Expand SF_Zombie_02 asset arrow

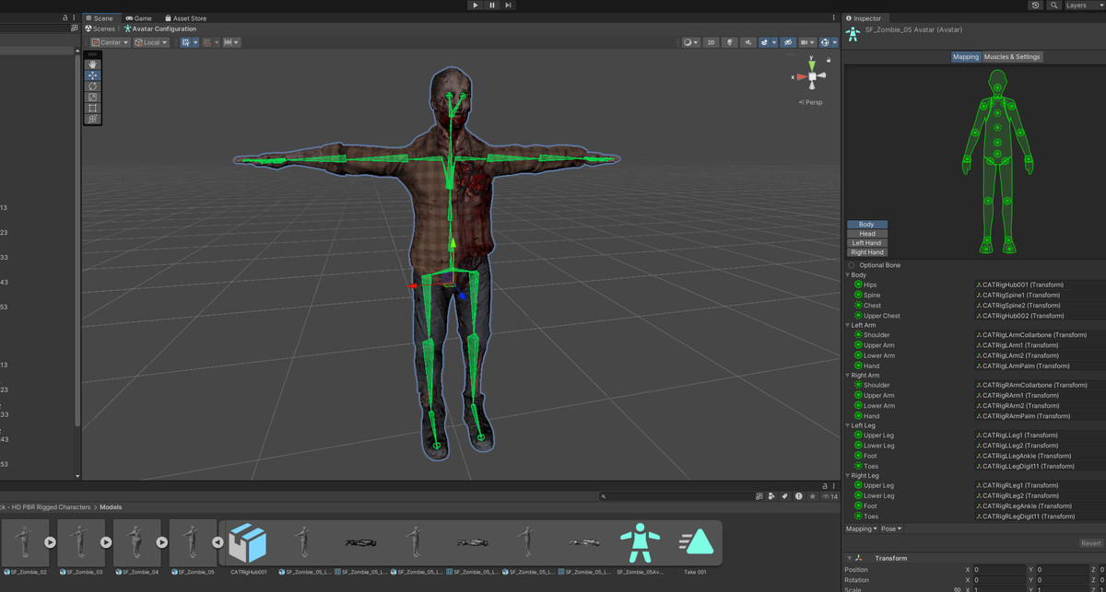coord(50,542)
